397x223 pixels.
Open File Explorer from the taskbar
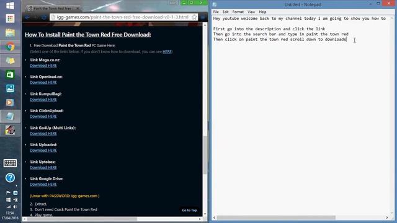pyautogui.click(x=10, y=33)
